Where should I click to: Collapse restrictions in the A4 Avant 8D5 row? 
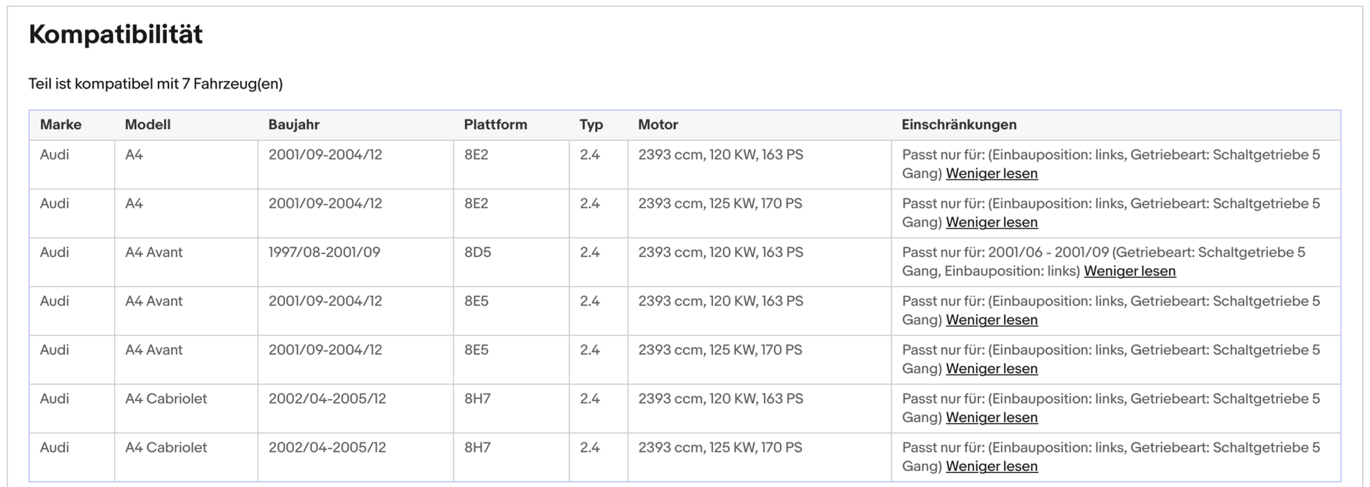click(1129, 271)
